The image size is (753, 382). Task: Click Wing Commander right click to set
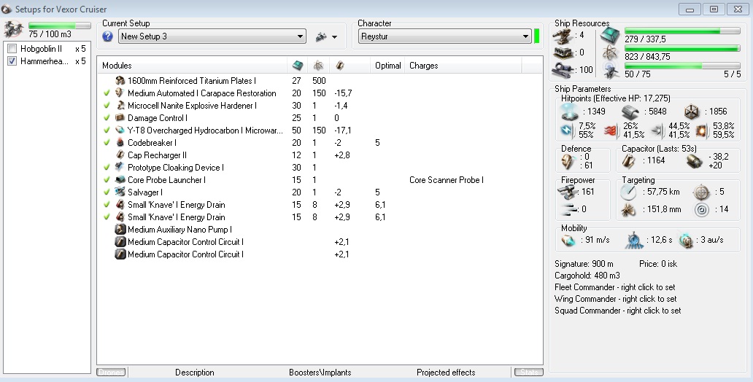click(x=616, y=299)
